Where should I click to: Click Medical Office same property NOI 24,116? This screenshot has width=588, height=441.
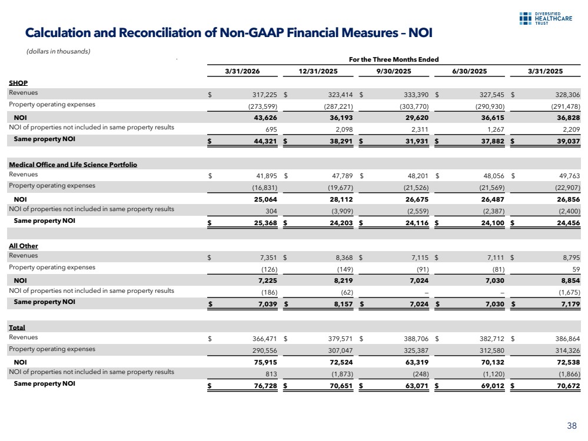point(417,223)
